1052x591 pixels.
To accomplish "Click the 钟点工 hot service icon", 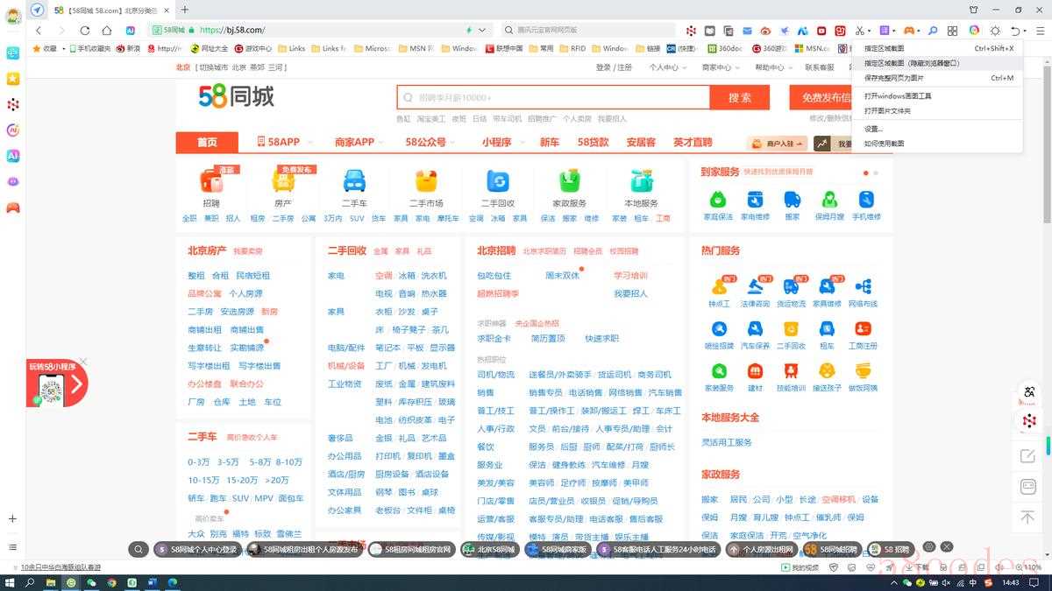I will [x=720, y=285].
